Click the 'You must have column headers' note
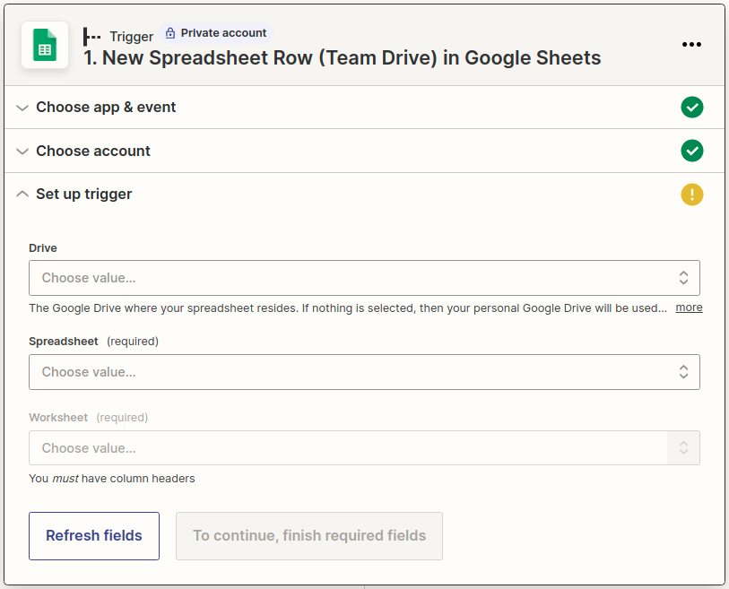 point(111,479)
